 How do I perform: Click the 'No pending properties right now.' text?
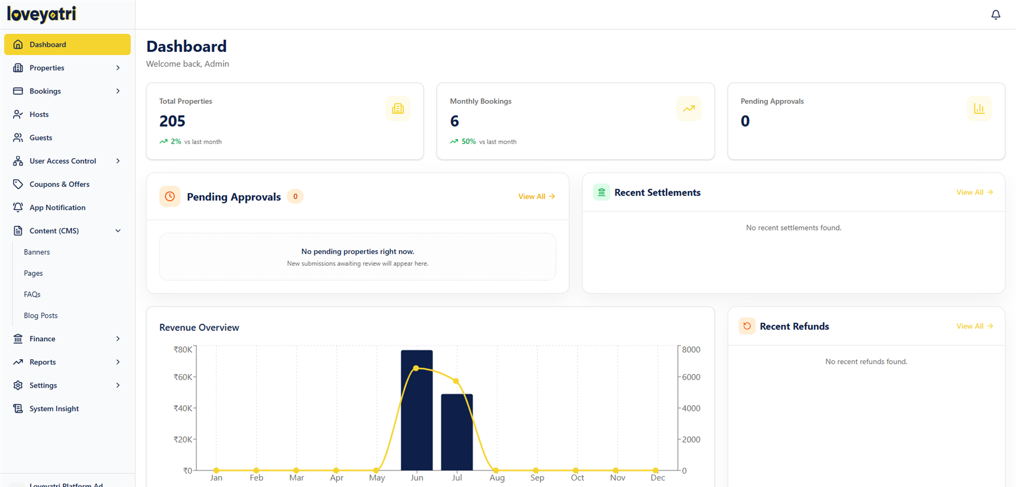[358, 251]
